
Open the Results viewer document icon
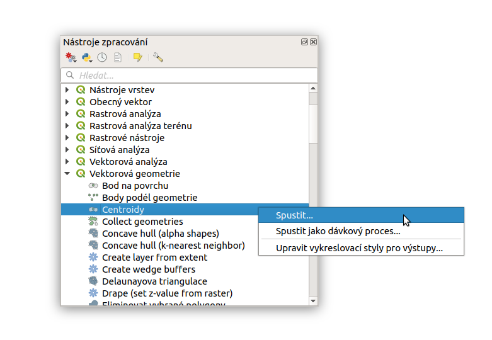tap(118, 57)
